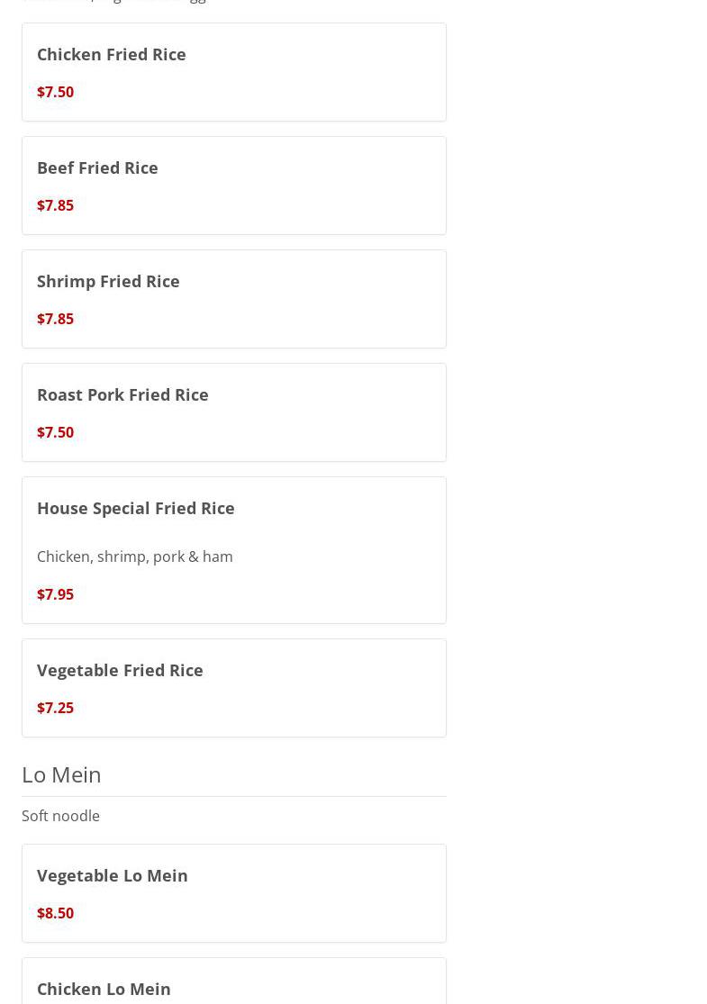Click the "Soft noodle" category description
This screenshot has width=707, height=1004.
[60, 816]
